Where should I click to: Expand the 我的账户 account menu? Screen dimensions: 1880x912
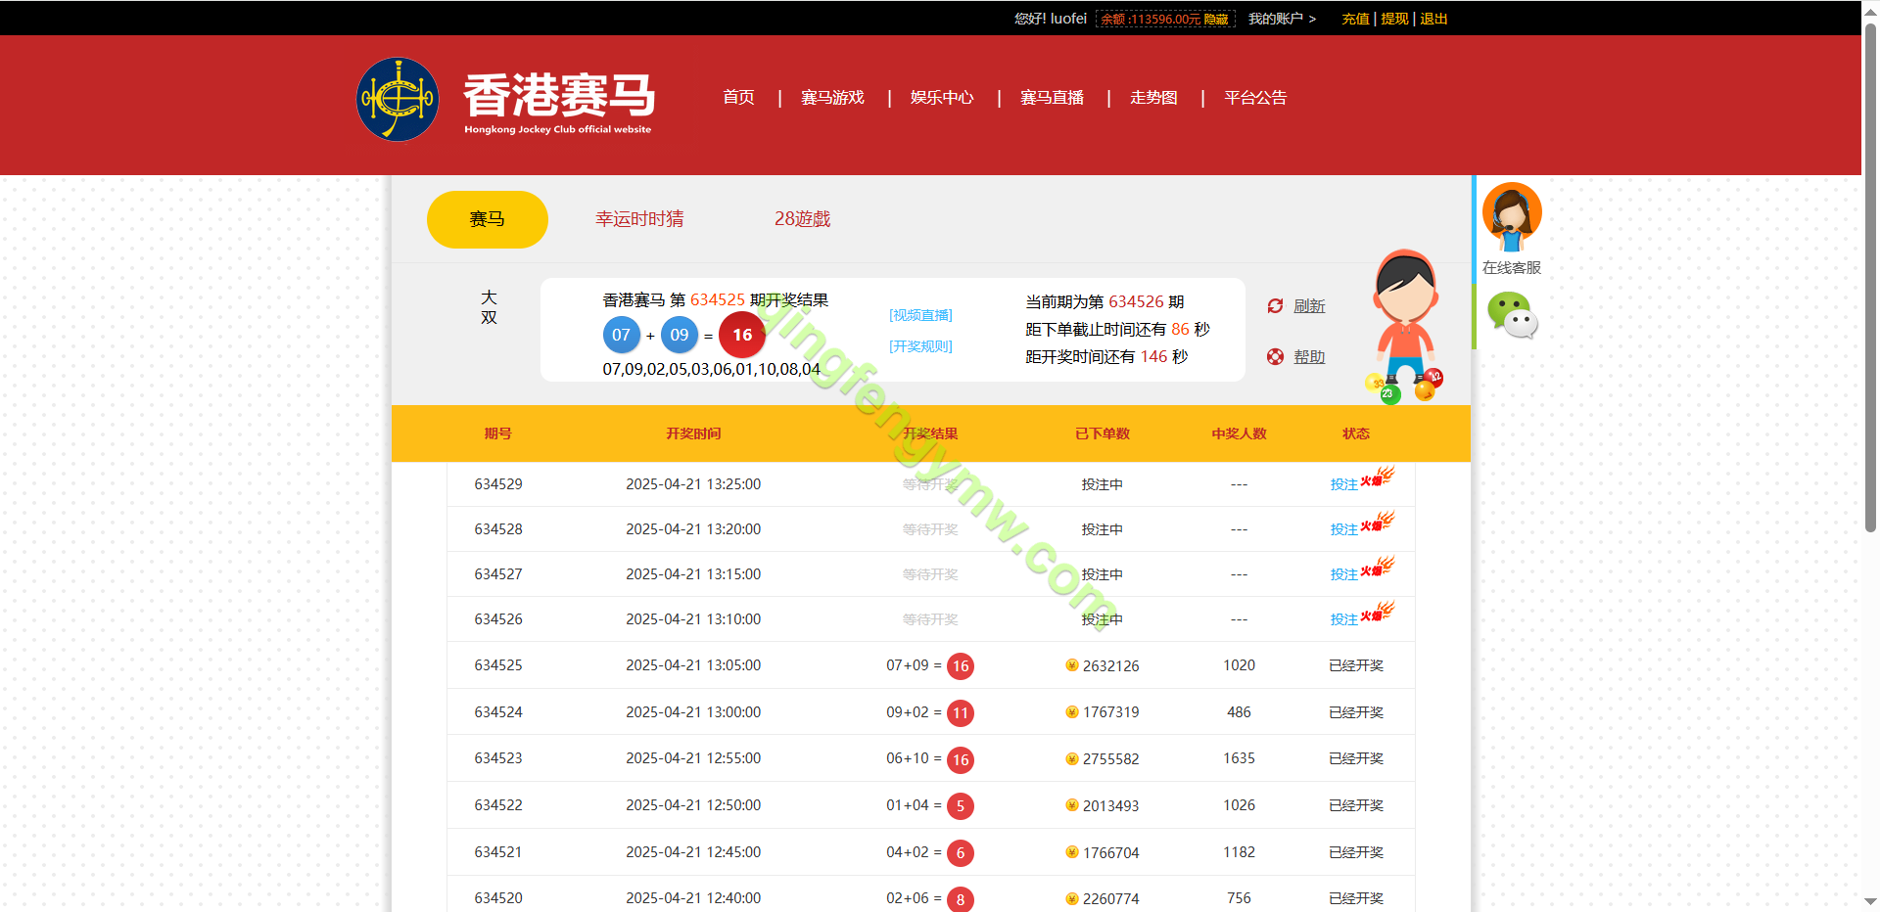(x=1281, y=19)
